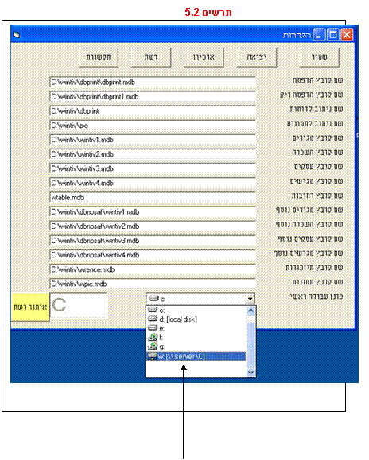The width and height of the screenshot is (369, 460).
Task: Click the תקשורת (Communication) button
Action: click(99, 57)
